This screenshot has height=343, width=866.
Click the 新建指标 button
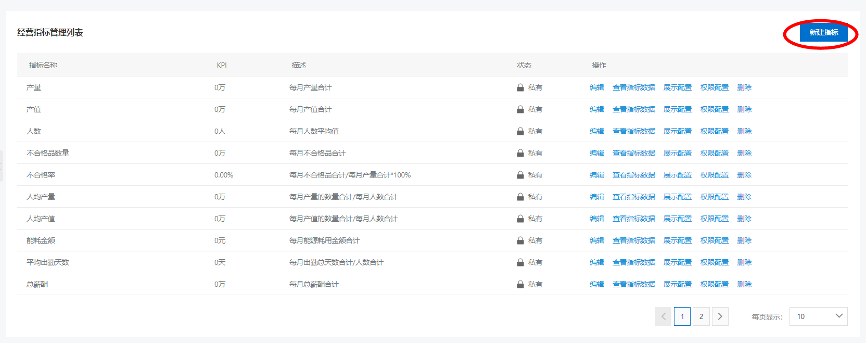(823, 32)
